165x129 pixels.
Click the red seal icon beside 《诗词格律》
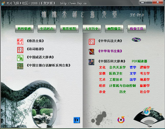click(x=20, y=49)
